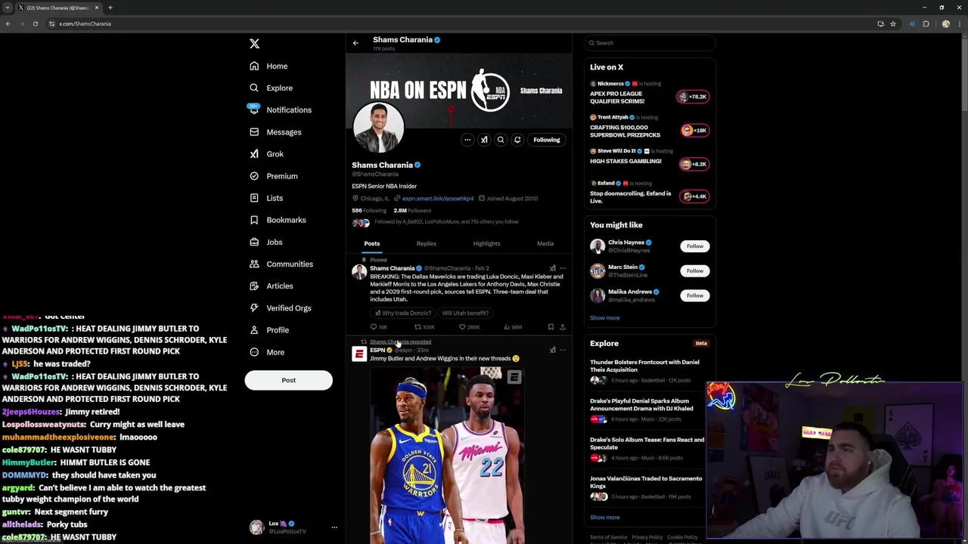The height and width of the screenshot is (544, 968).
Task: Toggle post notifications bell icon
Action: [517, 140]
